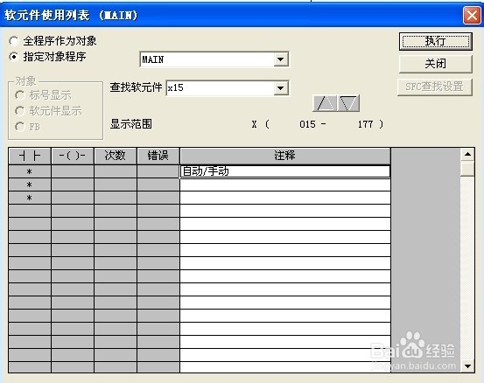
Task: Click the 错误 column header
Action: [x=158, y=156]
